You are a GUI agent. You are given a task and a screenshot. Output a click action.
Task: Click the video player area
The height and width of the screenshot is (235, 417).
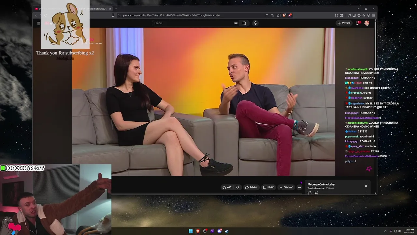(x=203, y=102)
